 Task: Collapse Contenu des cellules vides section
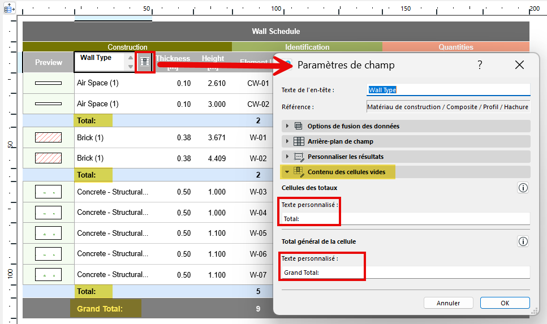[287, 172]
